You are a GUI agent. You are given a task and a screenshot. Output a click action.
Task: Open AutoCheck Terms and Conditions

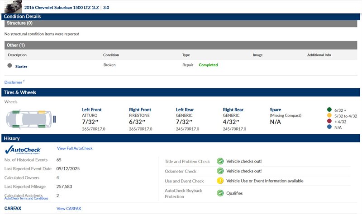click(x=26, y=198)
